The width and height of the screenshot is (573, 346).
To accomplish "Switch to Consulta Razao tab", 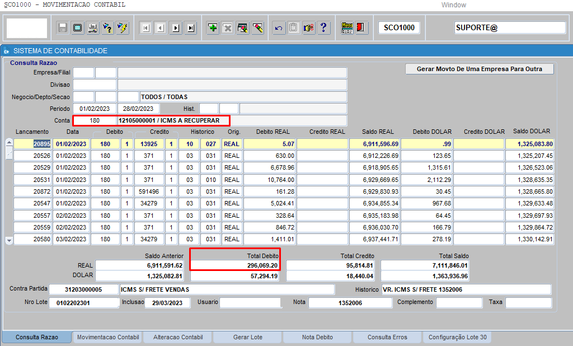I will [36, 337].
